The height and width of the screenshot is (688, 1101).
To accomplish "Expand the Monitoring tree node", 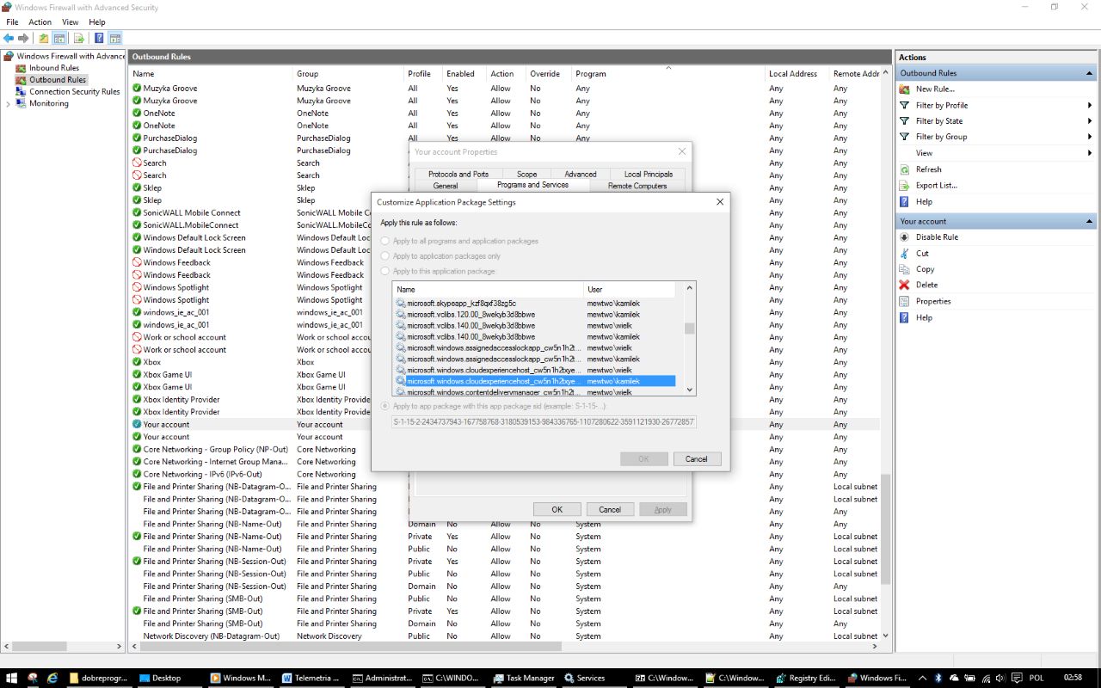I will pyautogui.click(x=8, y=103).
